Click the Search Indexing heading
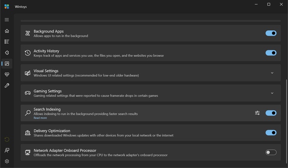The image size is (288, 168). point(47,109)
